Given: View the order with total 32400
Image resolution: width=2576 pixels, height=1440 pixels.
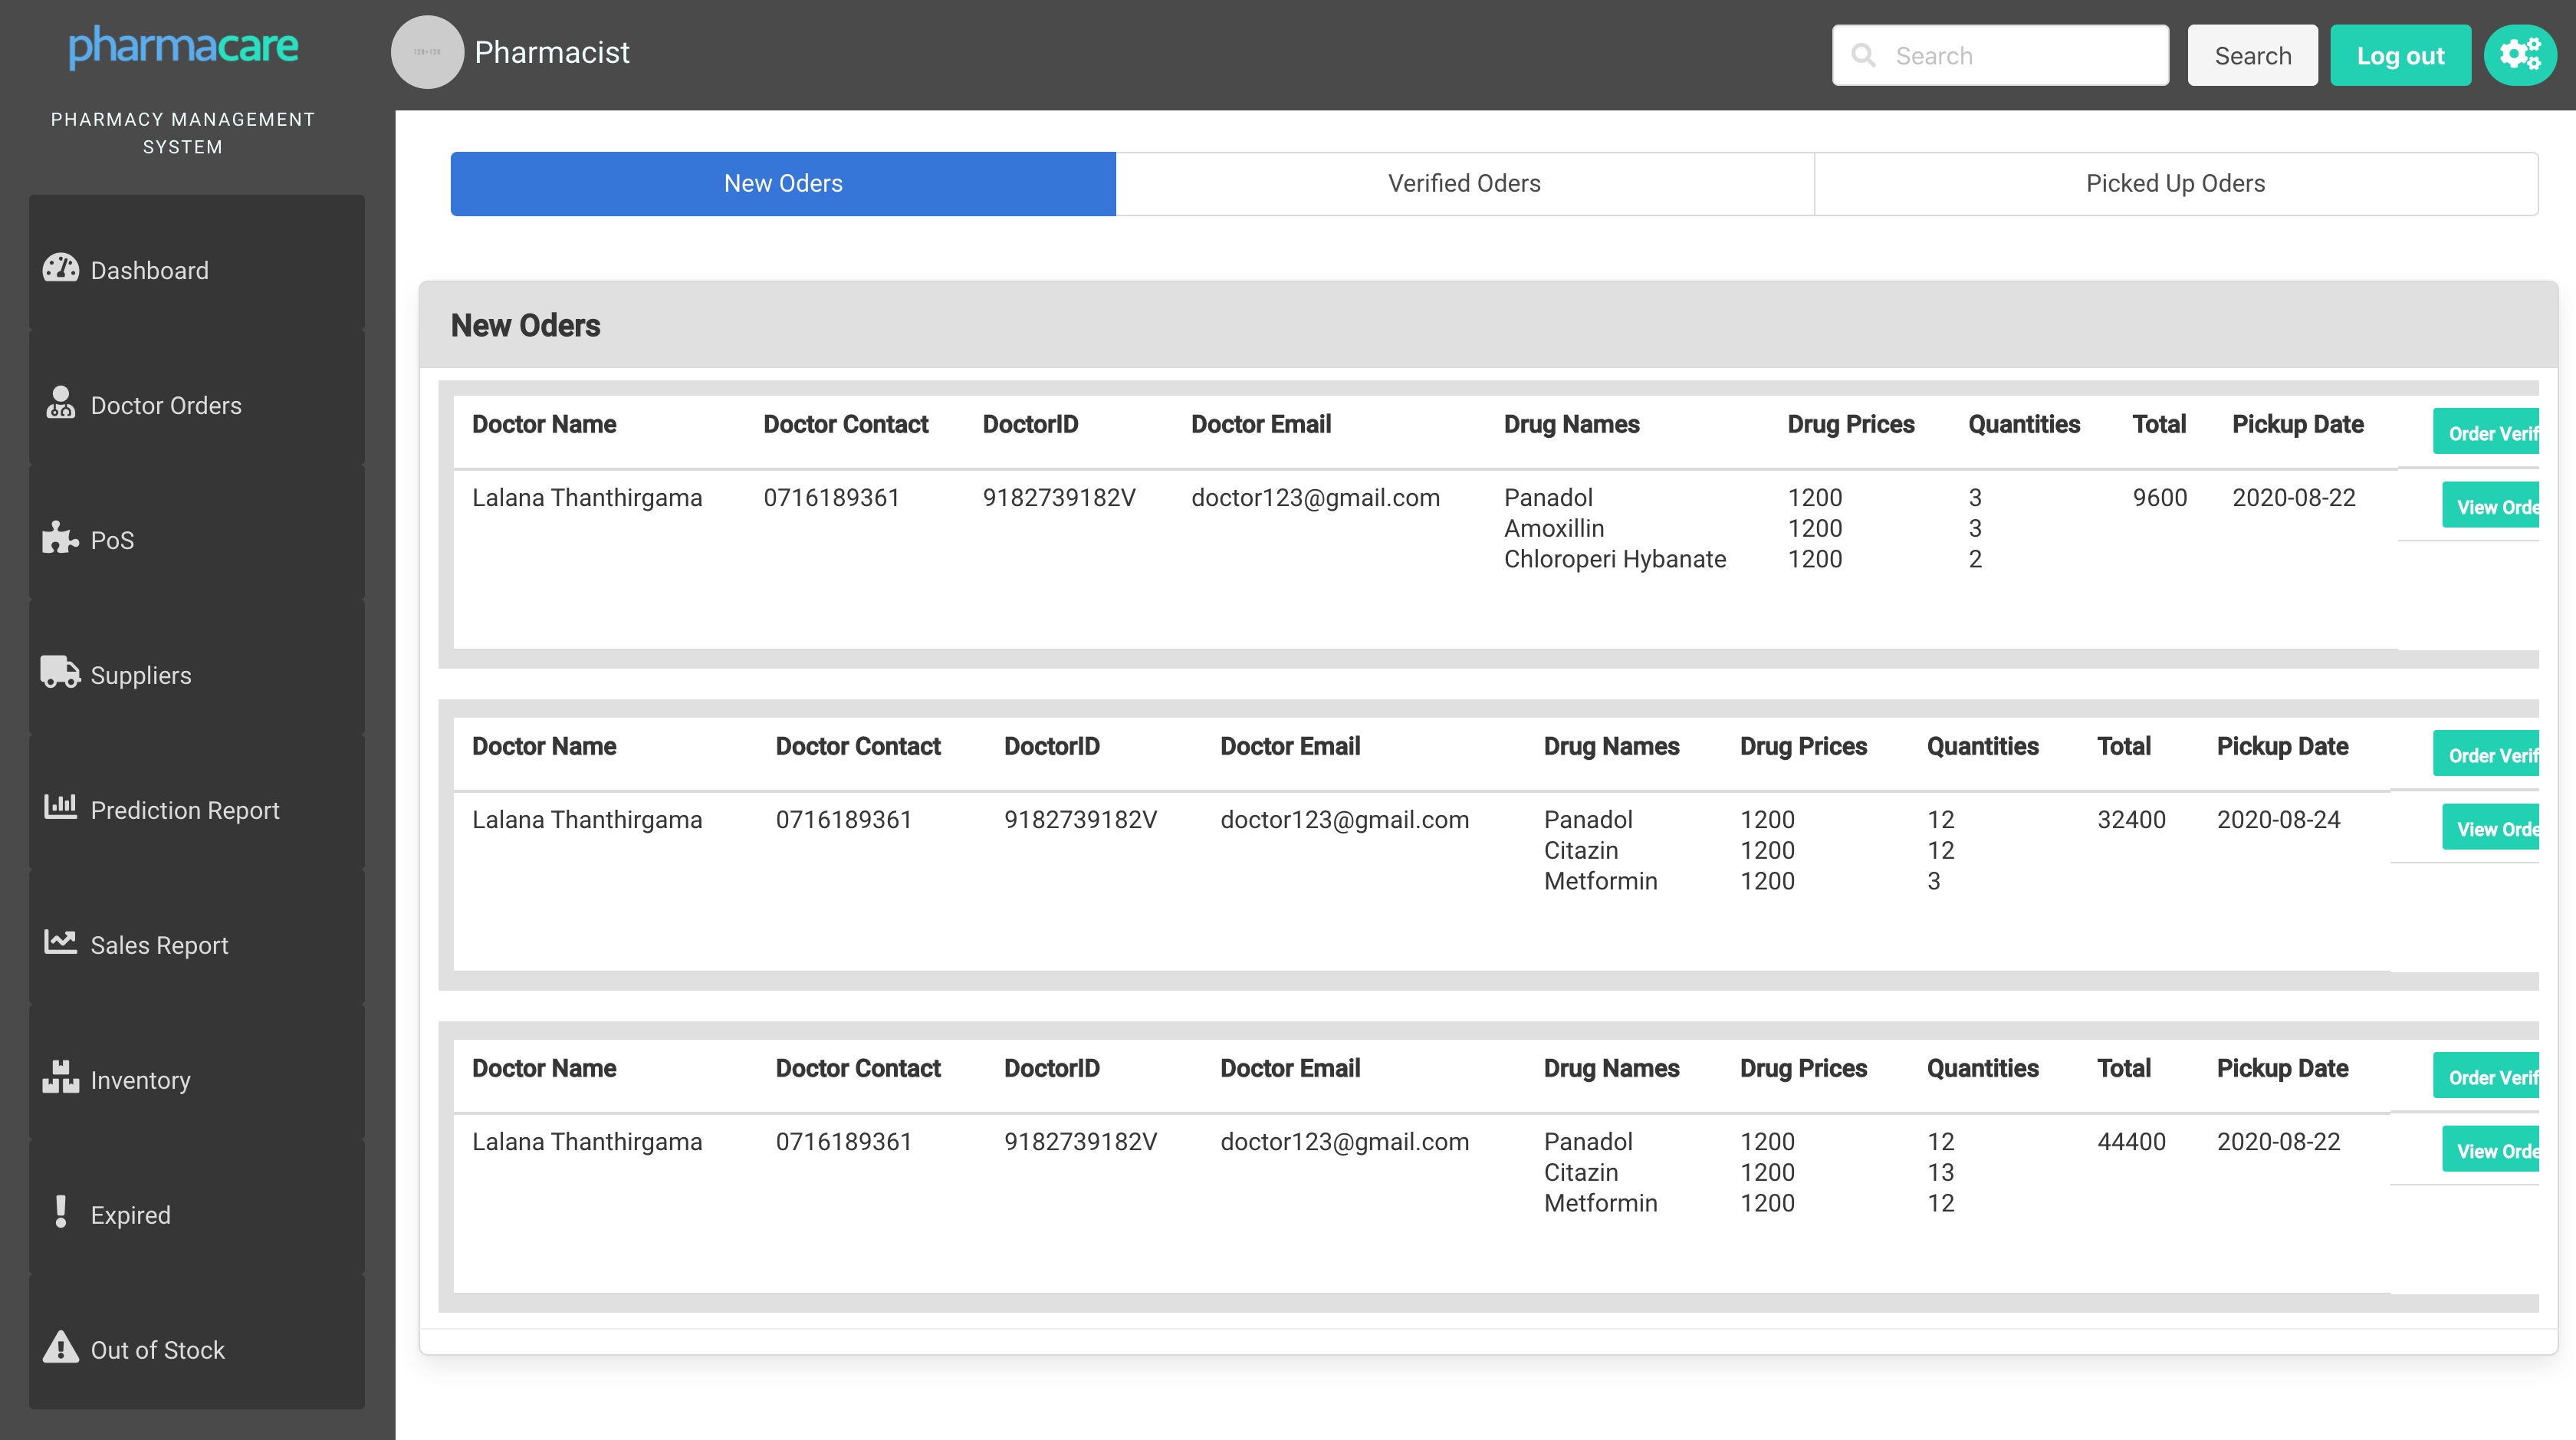Looking at the screenshot, I should (2492, 828).
